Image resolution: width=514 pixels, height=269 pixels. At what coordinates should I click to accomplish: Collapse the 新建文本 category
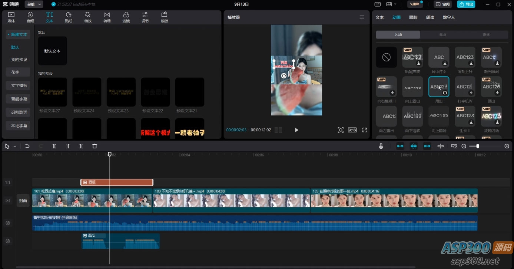coord(18,34)
